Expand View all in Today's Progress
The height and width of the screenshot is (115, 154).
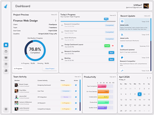coord(113,15)
